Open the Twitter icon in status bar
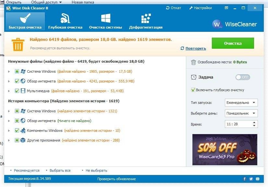The width and height of the screenshot is (268, 187). [251, 179]
